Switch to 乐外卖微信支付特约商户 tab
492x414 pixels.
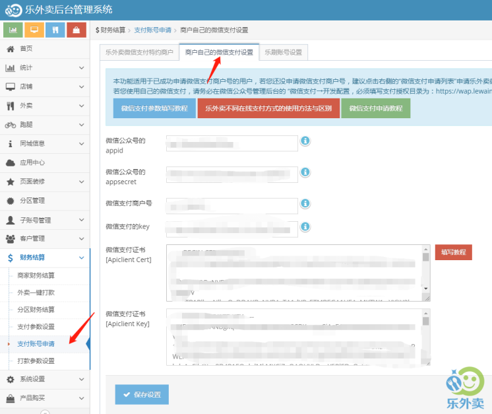point(139,52)
